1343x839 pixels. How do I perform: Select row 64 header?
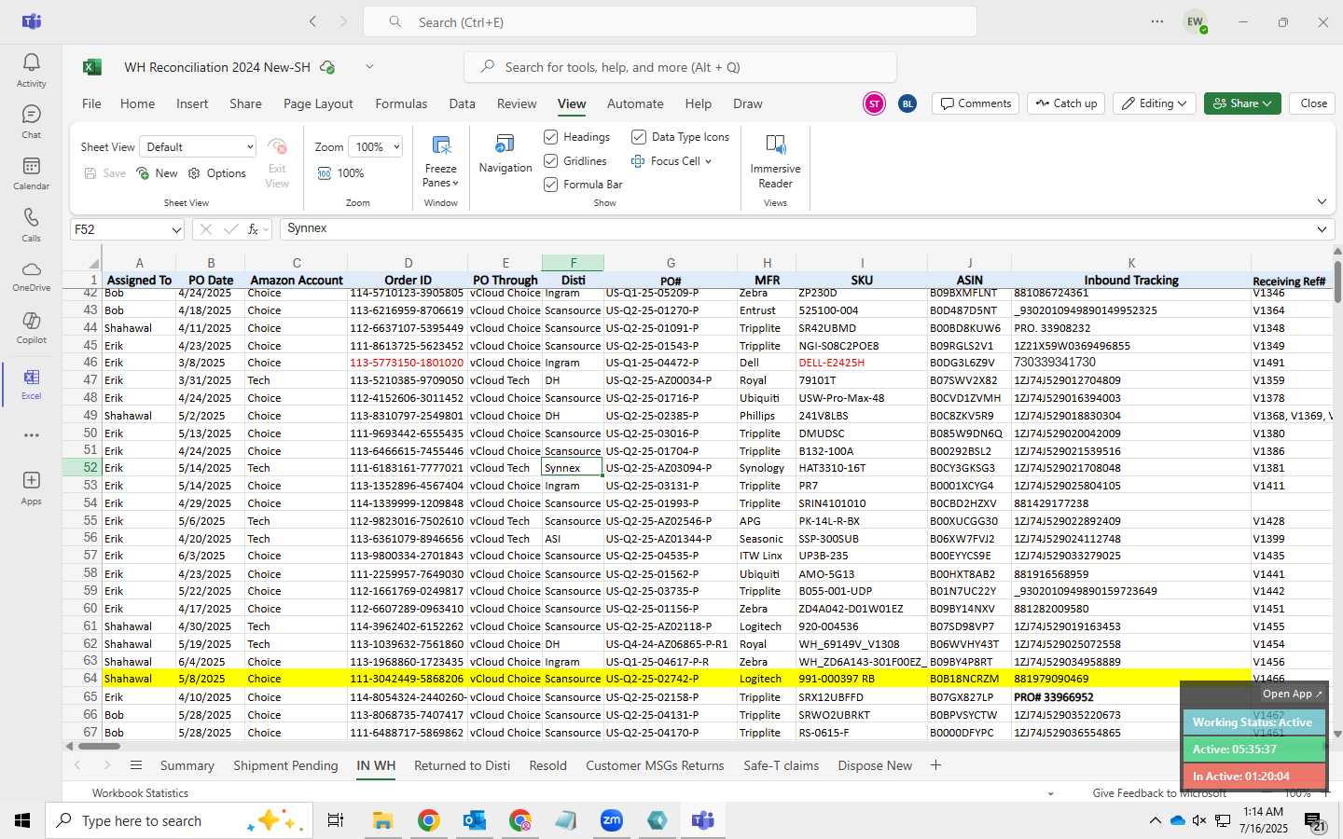tap(81, 679)
